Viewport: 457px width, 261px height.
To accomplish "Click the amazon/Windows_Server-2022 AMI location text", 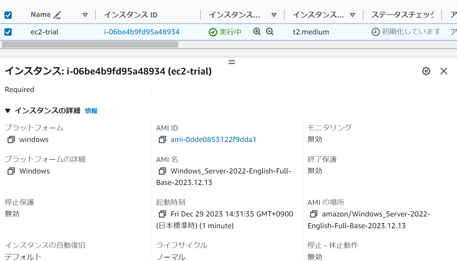I will tap(369, 220).
